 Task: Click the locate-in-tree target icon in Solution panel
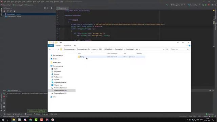(x=45, y=8)
